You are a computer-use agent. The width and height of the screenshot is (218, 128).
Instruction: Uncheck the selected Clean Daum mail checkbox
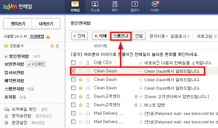73,71
